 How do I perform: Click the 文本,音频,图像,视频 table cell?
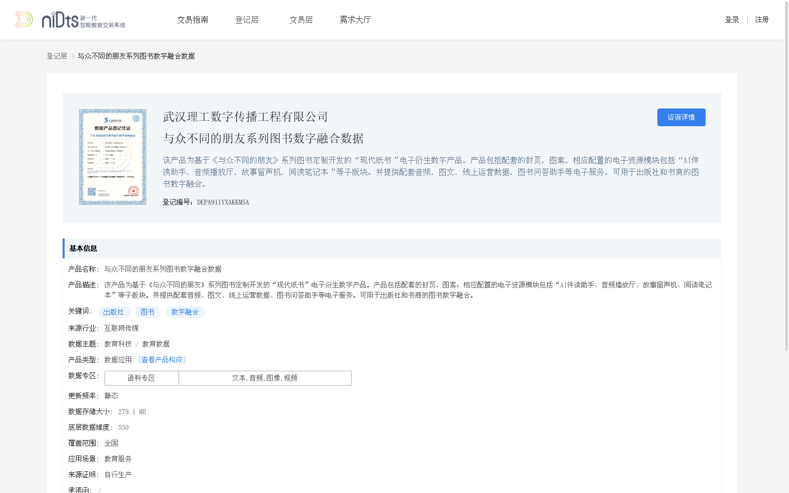click(x=265, y=378)
